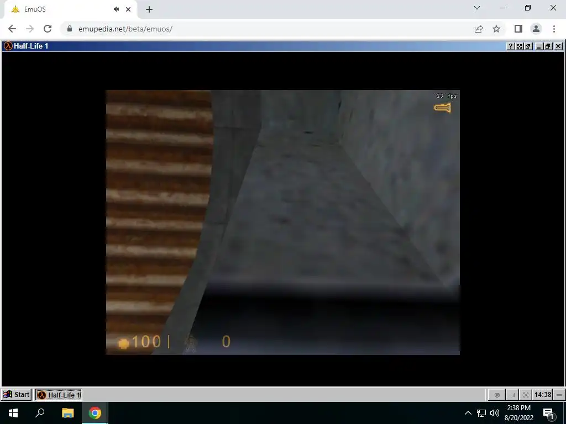Click EmuOS signal bars tray icon
This screenshot has height=424, width=566.
coord(512,395)
